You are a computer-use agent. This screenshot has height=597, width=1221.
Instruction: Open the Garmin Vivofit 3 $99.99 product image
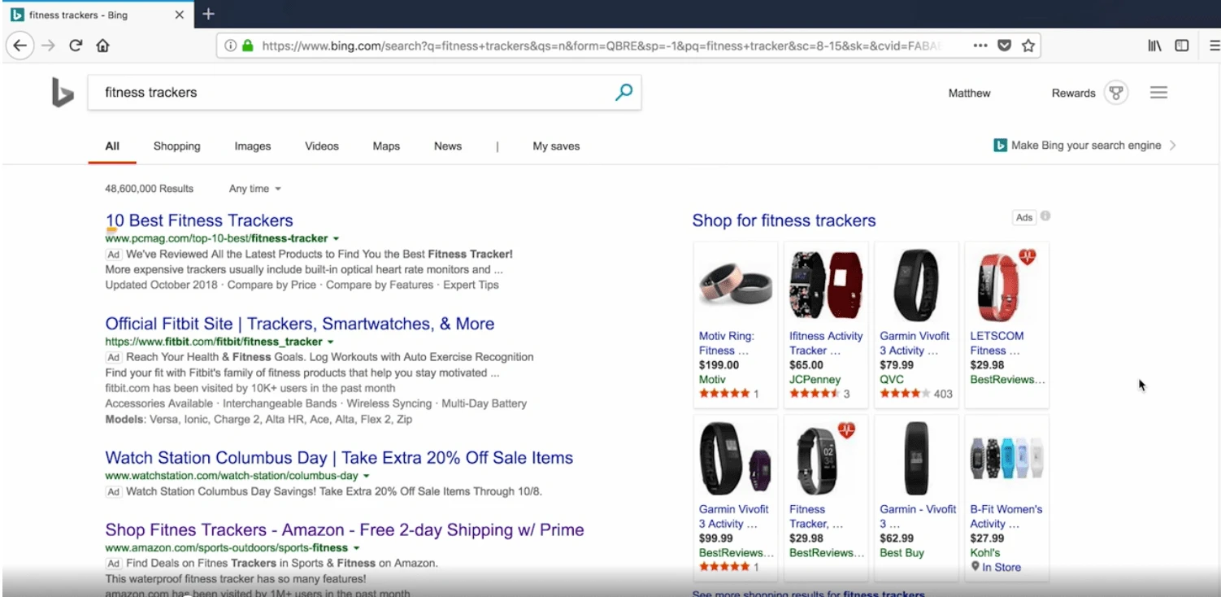point(735,458)
